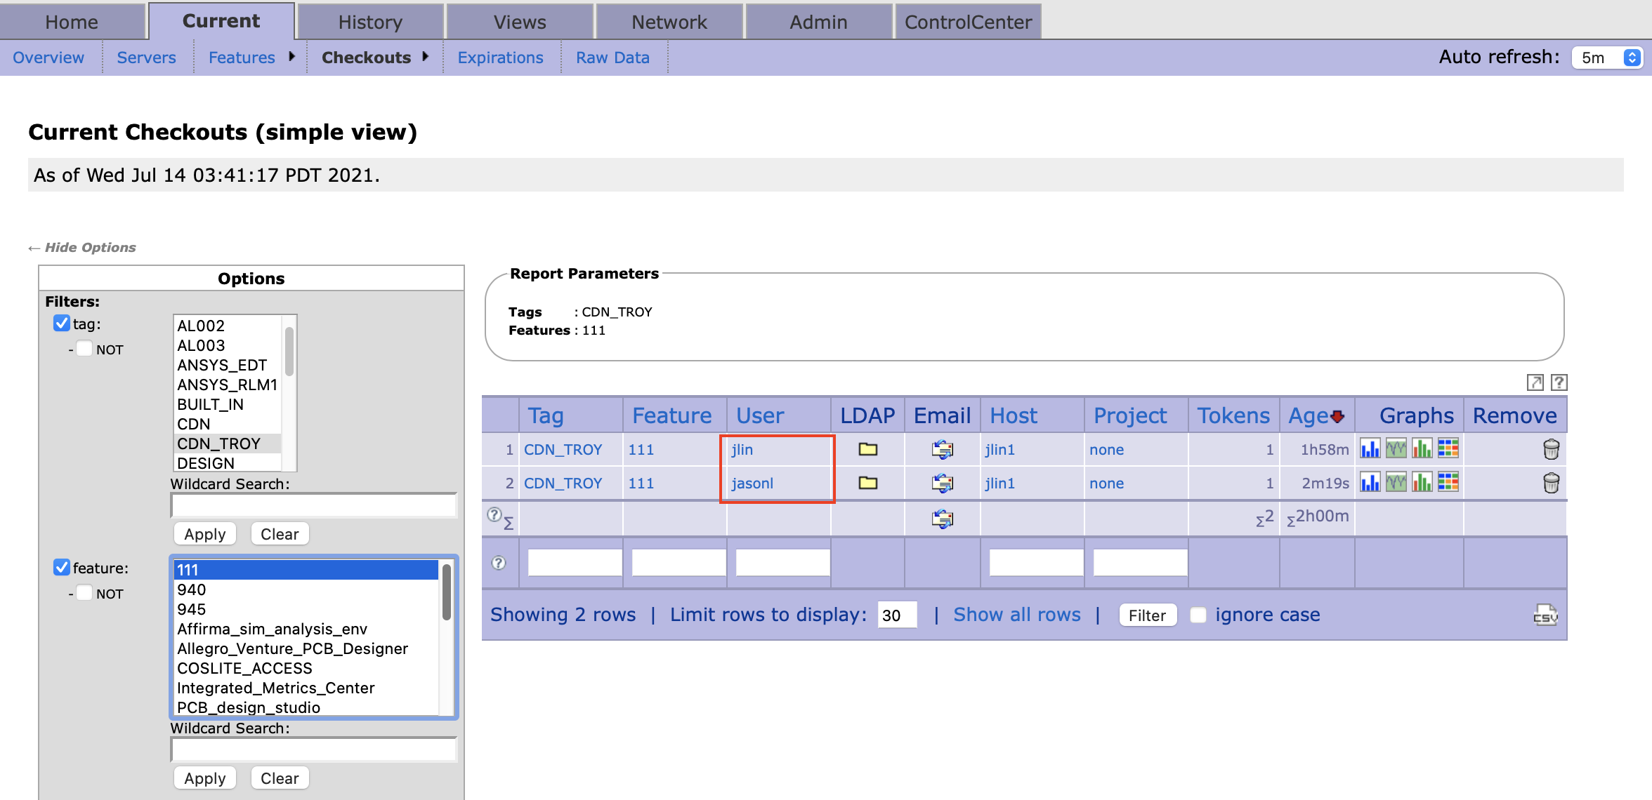
Task: Open the Expirations page
Action: tap(500, 58)
